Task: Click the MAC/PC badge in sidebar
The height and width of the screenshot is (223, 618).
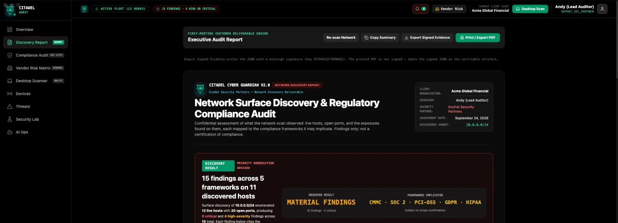Action: (x=59, y=81)
